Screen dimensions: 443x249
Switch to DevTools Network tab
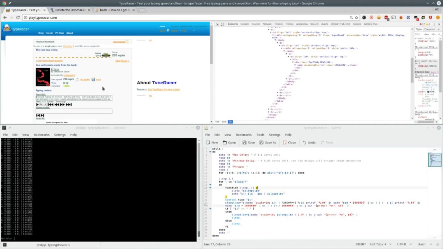[x=267, y=24]
